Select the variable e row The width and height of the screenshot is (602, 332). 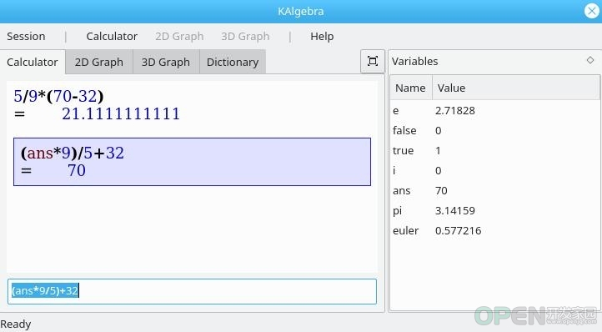(x=494, y=111)
